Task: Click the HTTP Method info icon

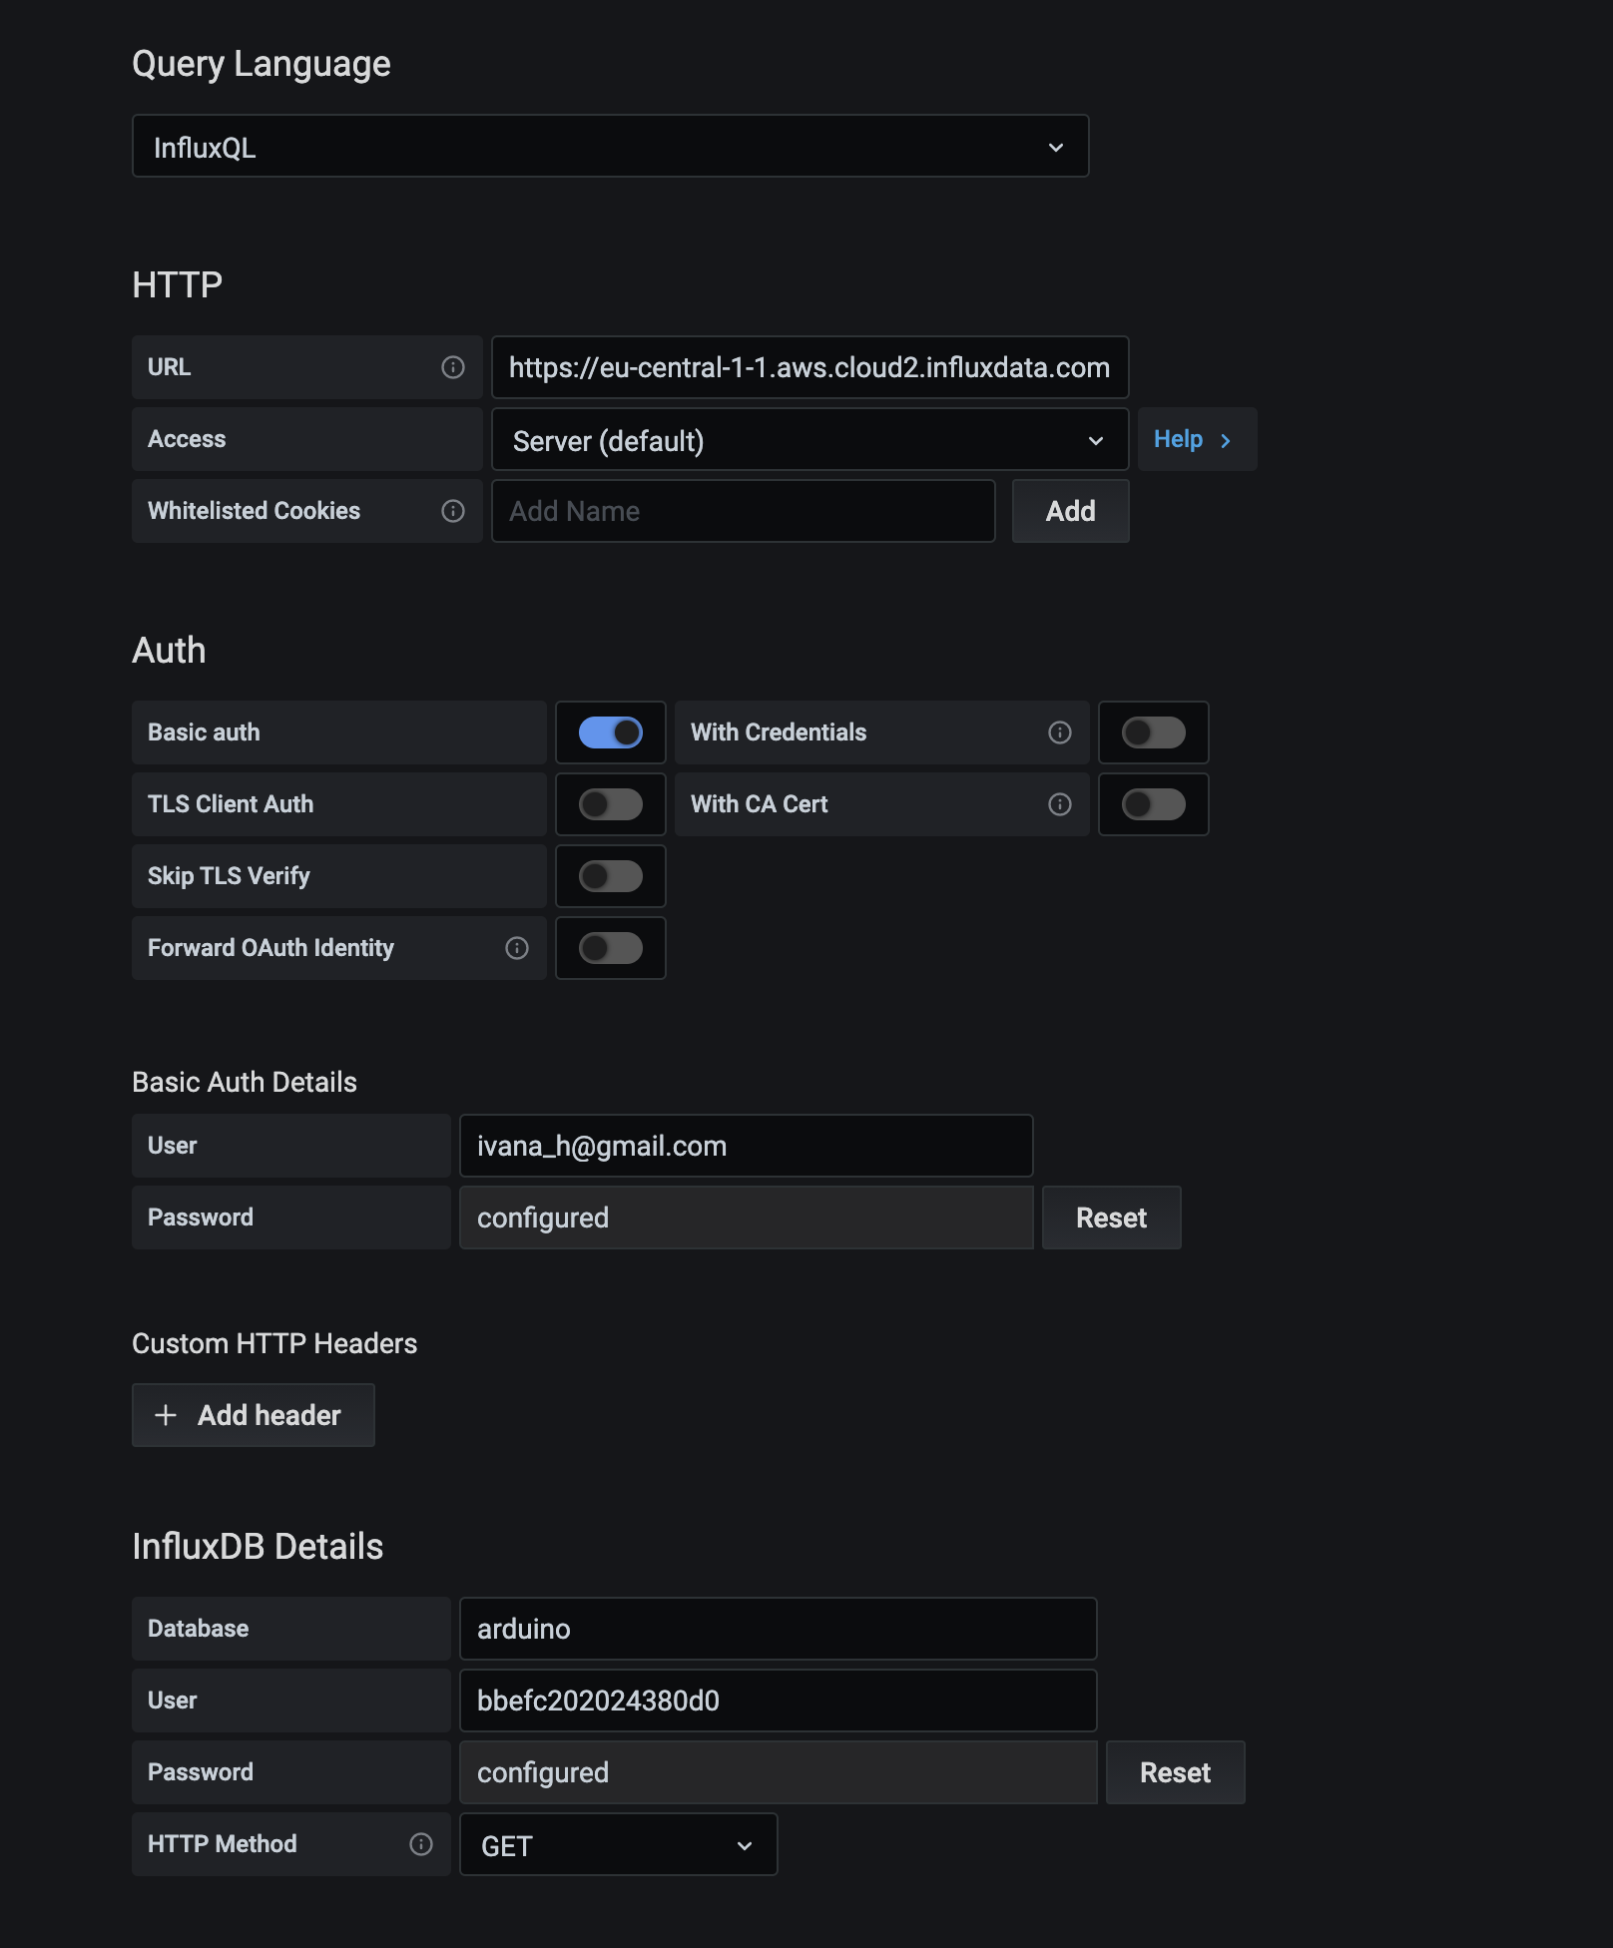Action: tap(421, 1845)
